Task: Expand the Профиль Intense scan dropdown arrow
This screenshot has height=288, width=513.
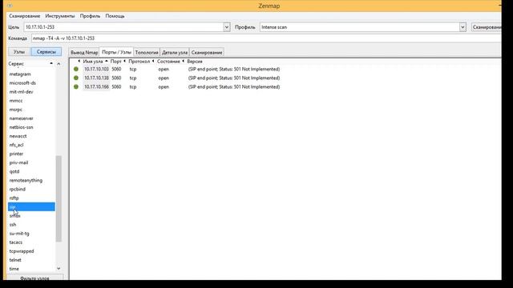Action: [463, 27]
